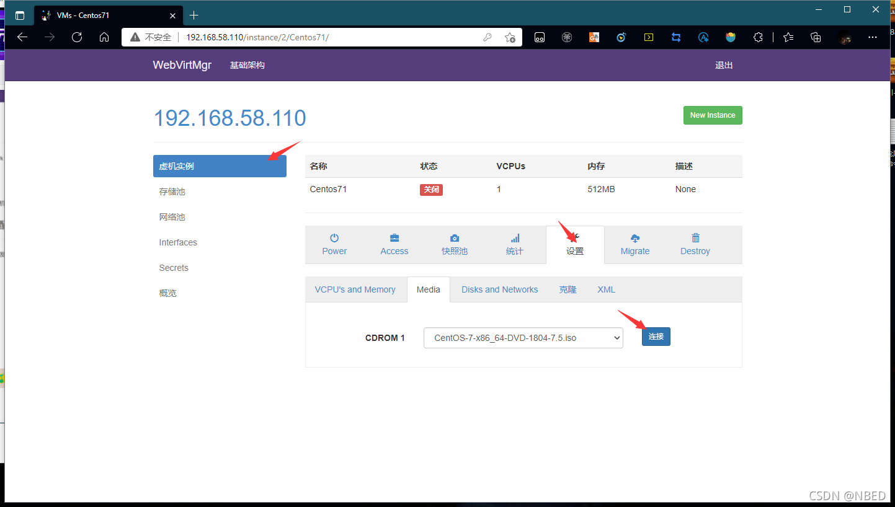The height and width of the screenshot is (507, 895).
Task: Click the browser home icon
Action: [x=104, y=37]
